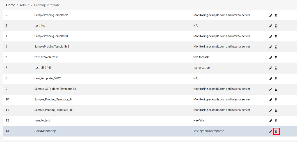
Task: Edit the Sample_Probing_Template_ilx- template in row 11
Action: 271,110
